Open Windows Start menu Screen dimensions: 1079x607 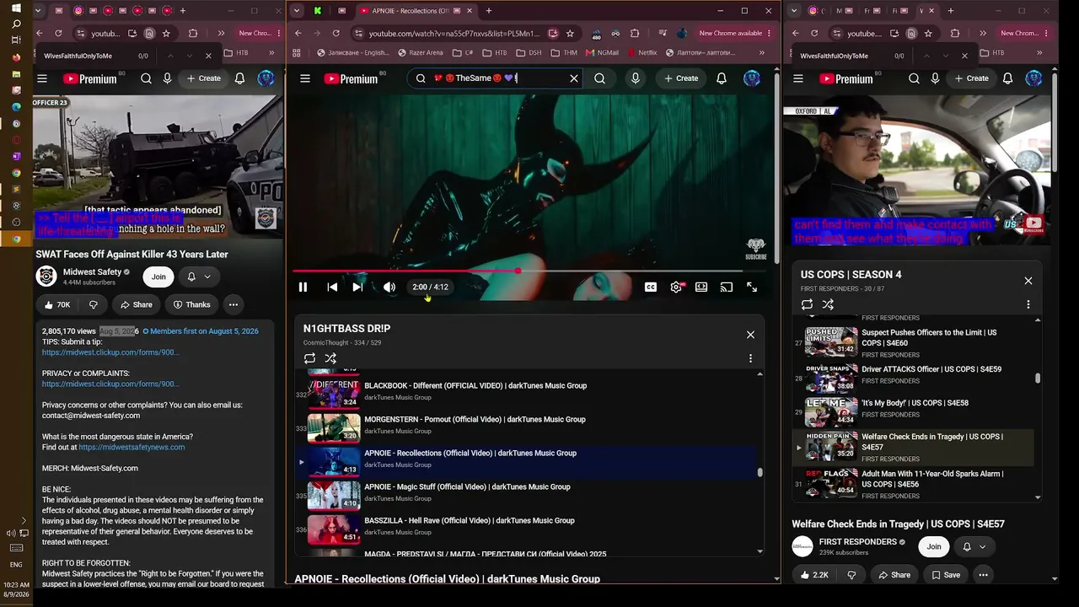click(16, 9)
